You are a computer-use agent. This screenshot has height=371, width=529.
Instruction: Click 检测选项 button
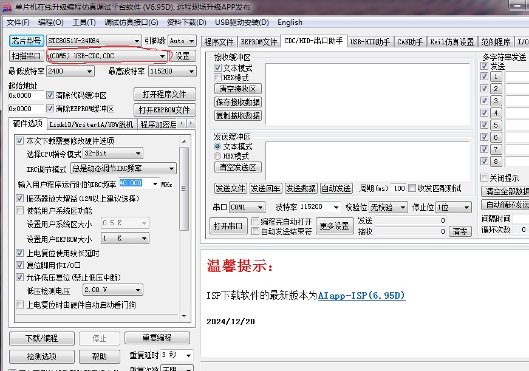click(42, 356)
